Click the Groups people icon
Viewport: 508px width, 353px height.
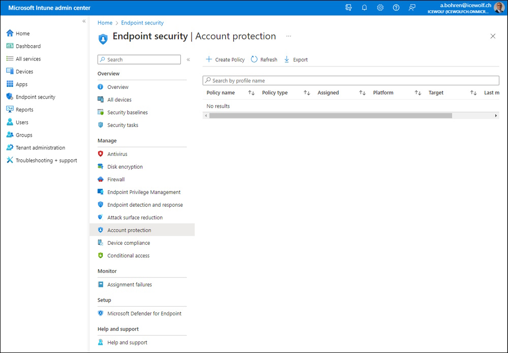point(10,135)
